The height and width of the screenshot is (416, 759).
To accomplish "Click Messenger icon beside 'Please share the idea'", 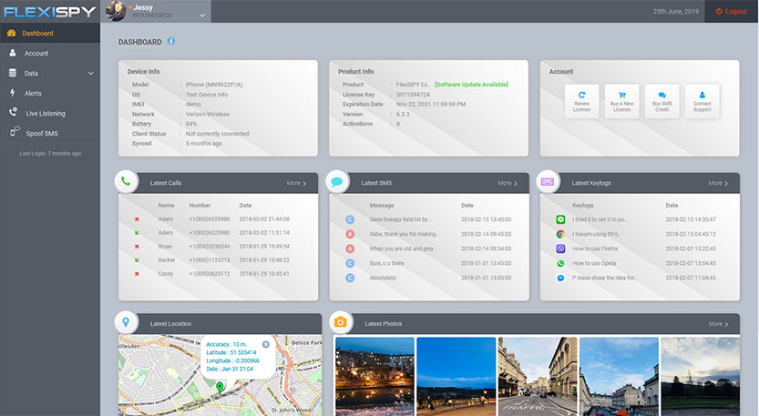I will pos(560,279).
